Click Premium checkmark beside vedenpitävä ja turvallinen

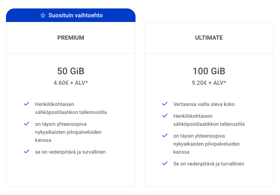(x=26, y=152)
